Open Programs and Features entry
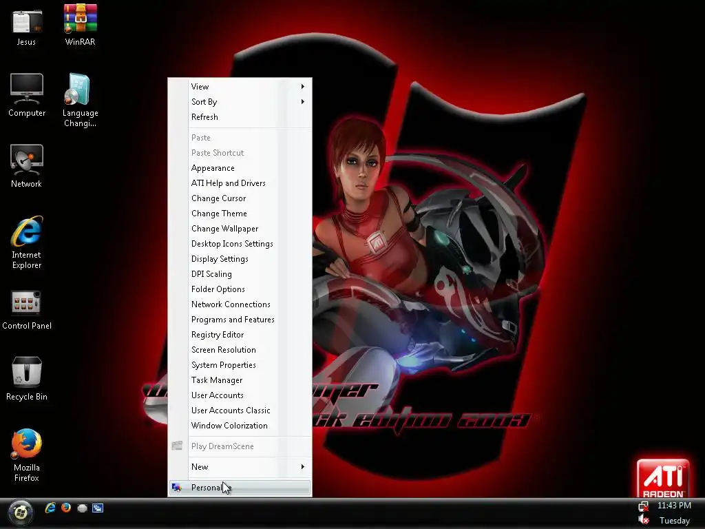The image size is (705, 529). pyautogui.click(x=233, y=320)
